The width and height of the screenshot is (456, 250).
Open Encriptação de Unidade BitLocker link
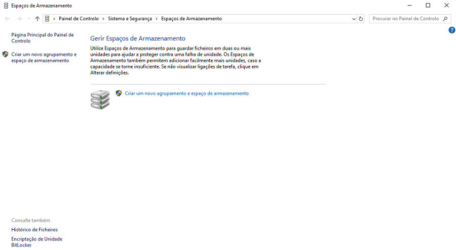point(37,242)
